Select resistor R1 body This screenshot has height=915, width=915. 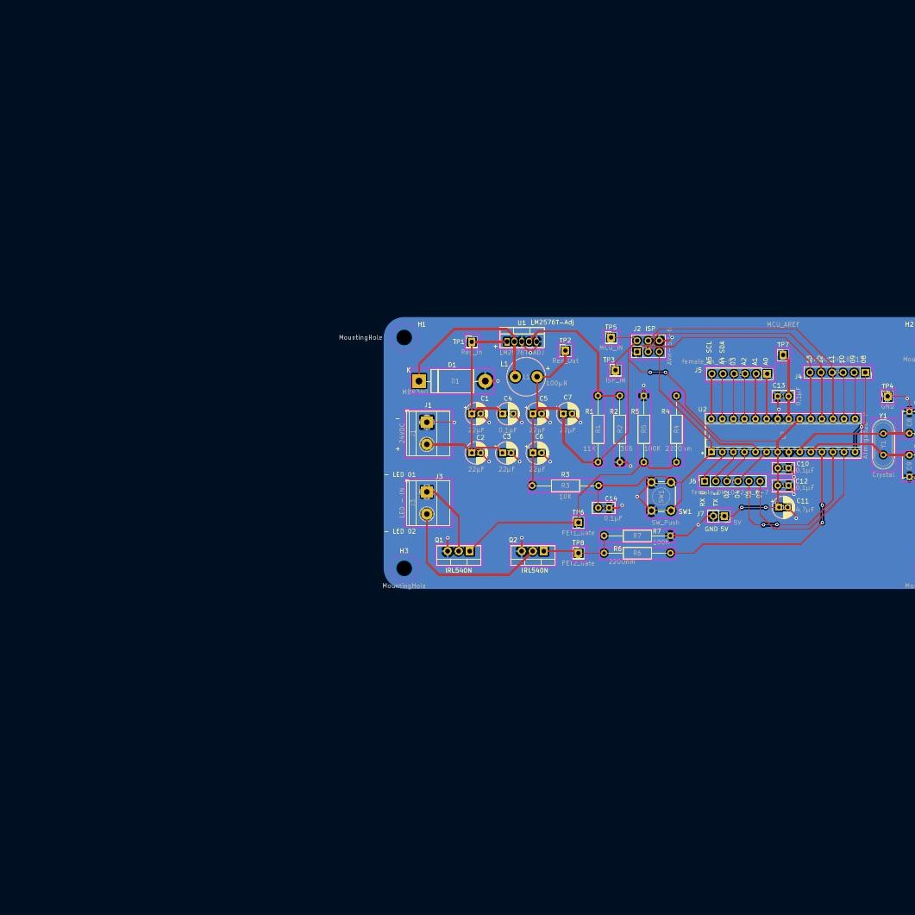click(598, 429)
